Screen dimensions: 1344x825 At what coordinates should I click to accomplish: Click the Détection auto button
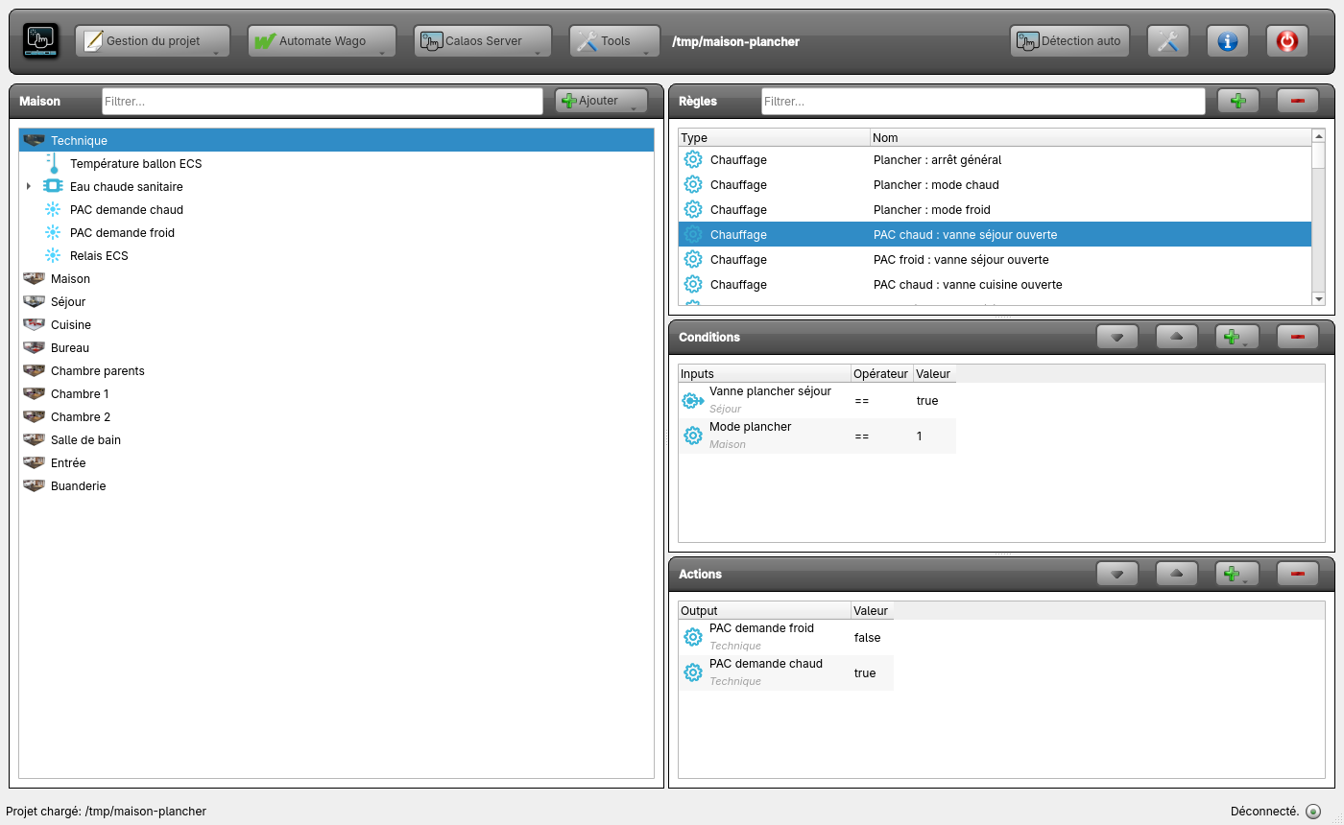(1069, 41)
